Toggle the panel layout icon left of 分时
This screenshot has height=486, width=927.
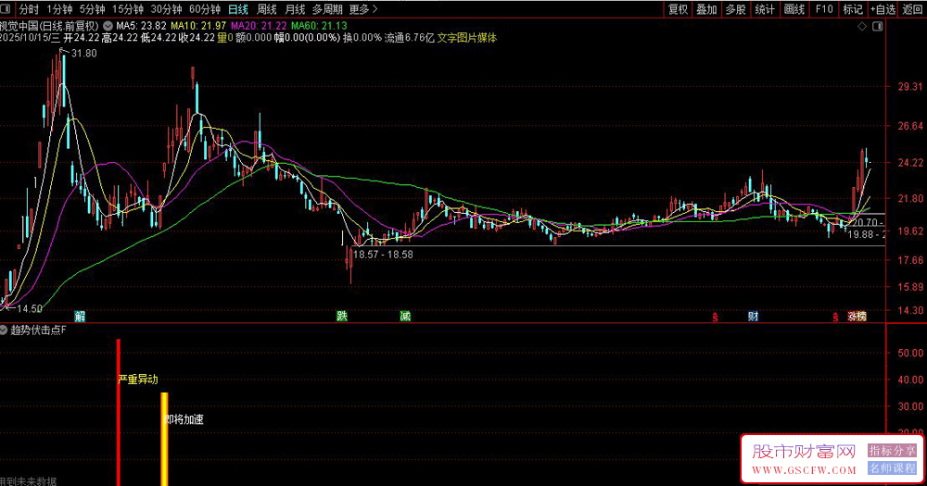(6, 9)
